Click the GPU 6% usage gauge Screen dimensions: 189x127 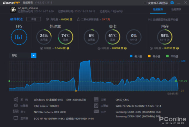pos(91,37)
